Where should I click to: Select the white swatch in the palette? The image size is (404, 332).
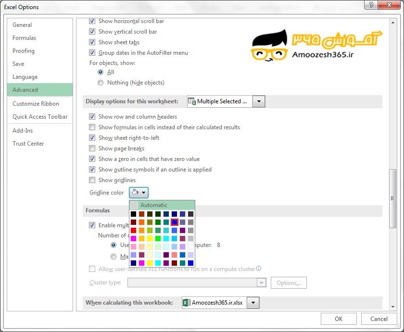191,246
